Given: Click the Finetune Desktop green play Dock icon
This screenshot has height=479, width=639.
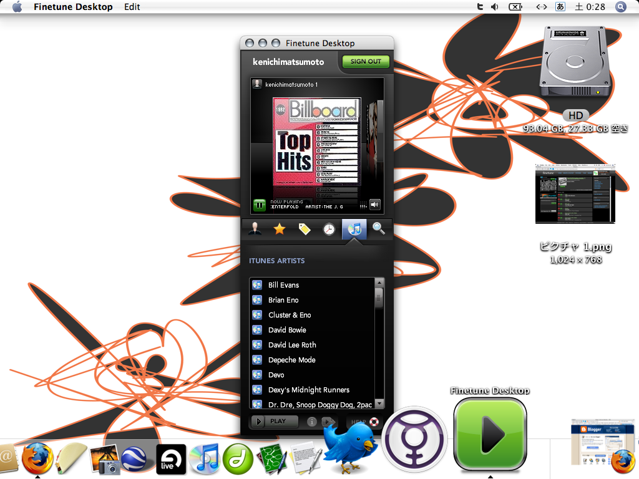Looking at the screenshot, I should click(x=490, y=434).
